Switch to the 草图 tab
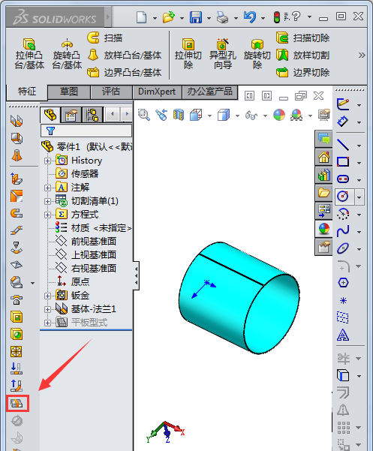 pos(69,92)
